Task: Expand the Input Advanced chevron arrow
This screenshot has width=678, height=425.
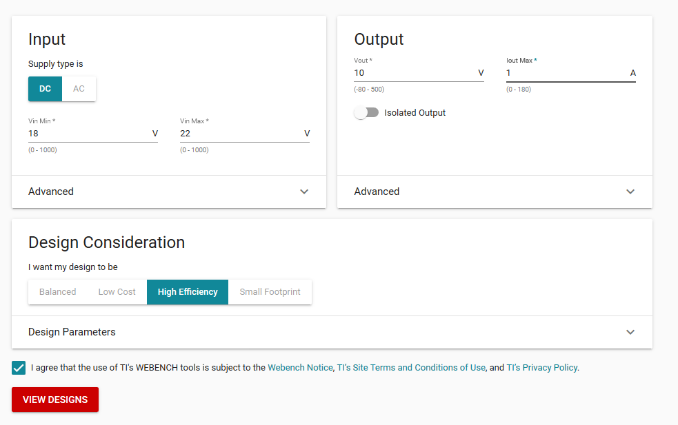Action: pyautogui.click(x=304, y=191)
